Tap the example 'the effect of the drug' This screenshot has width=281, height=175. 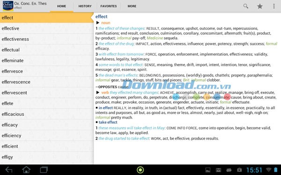point(116,43)
